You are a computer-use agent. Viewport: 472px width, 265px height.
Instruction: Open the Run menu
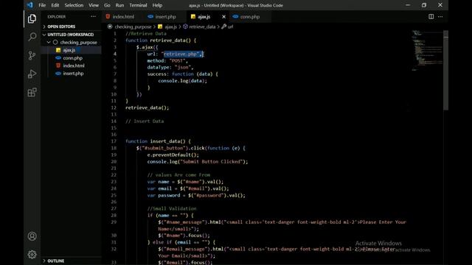coord(119,5)
